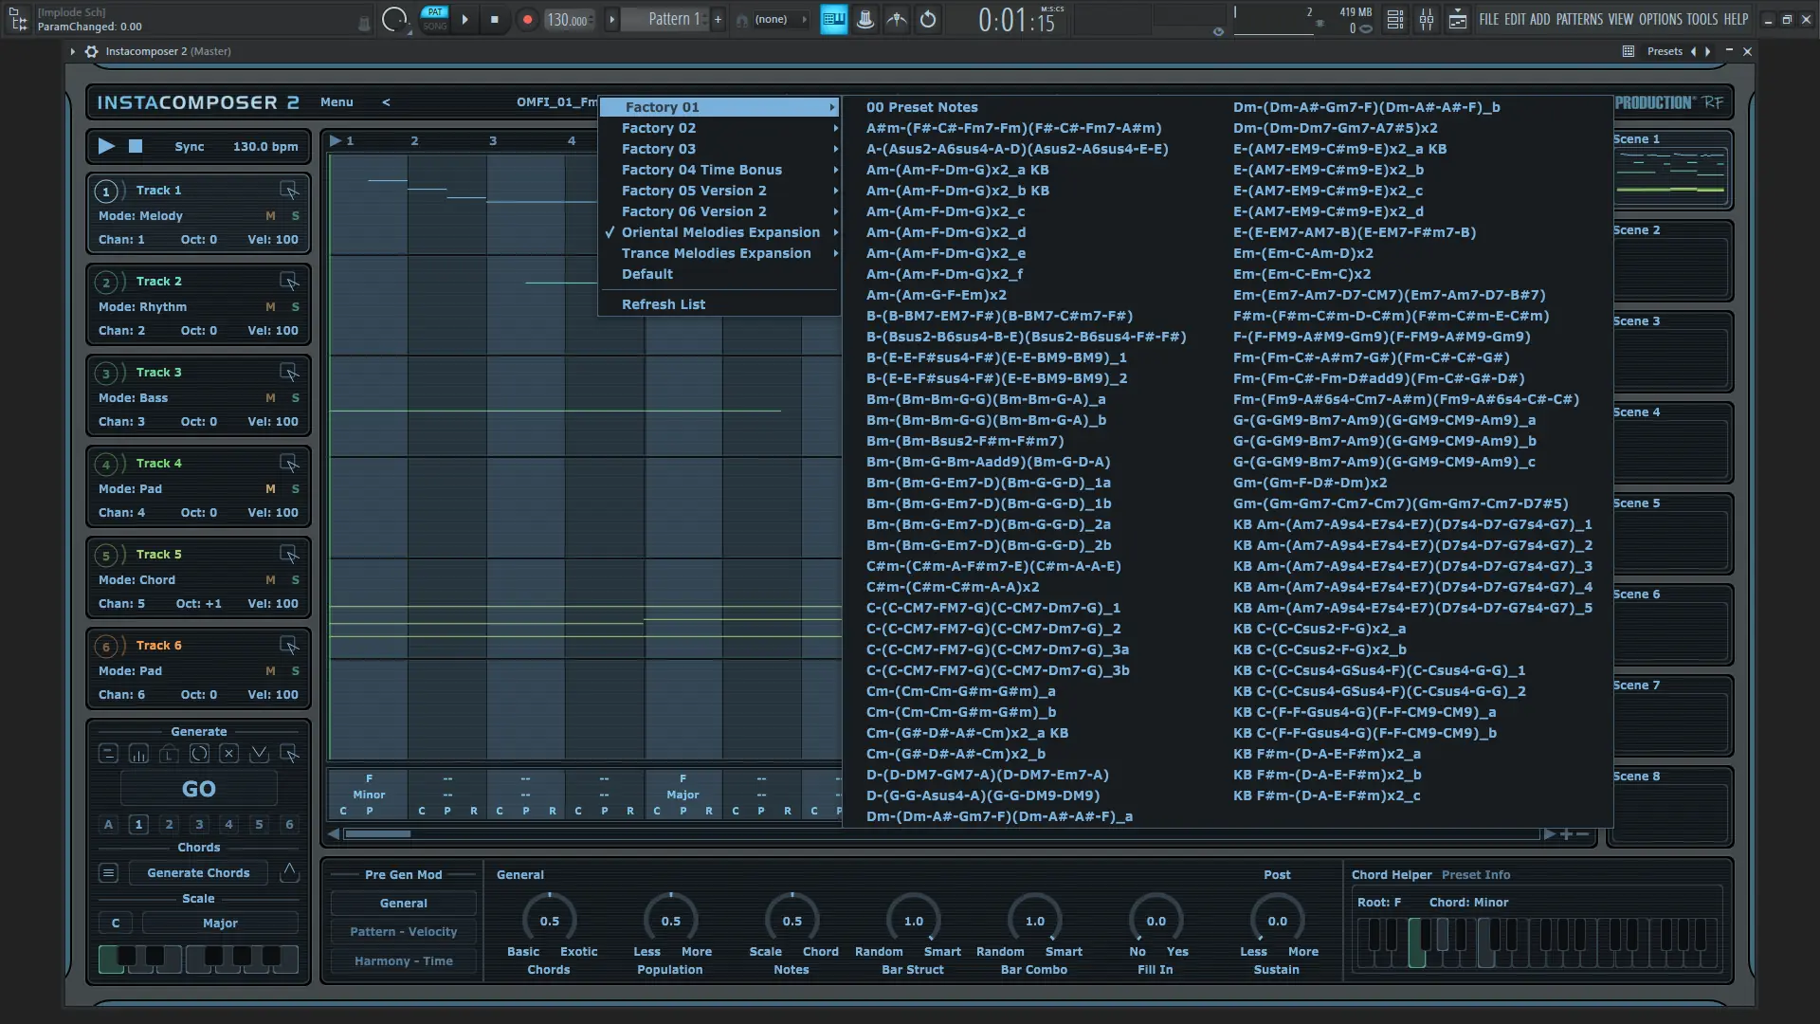
Task: Open the Major scale type dropdown
Action: [220, 923]
